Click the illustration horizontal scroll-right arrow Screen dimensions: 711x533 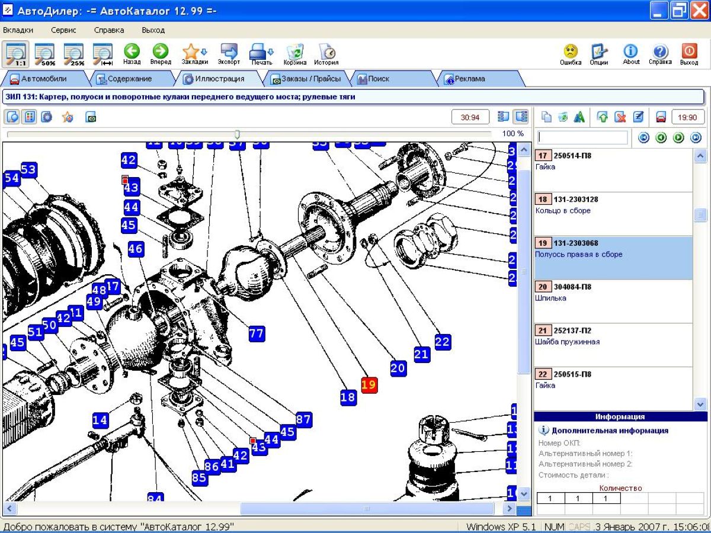(x=510, y=509)
